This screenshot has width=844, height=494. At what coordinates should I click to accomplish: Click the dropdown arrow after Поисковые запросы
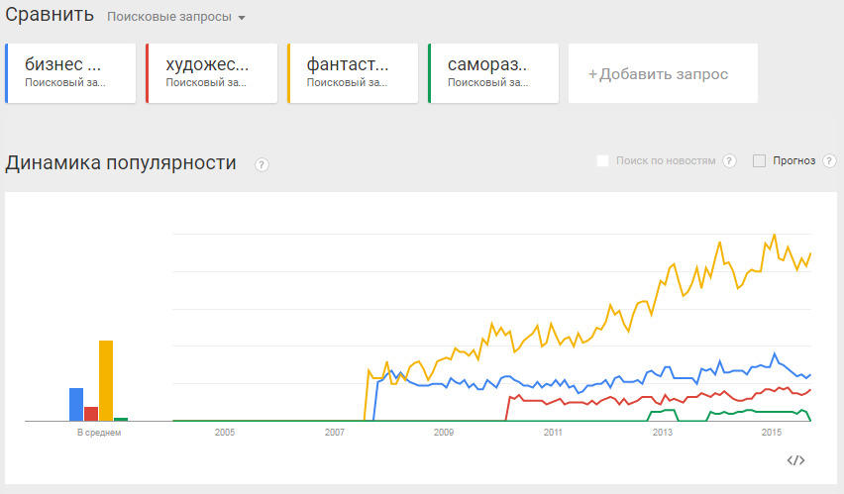[x=242, y=18]
